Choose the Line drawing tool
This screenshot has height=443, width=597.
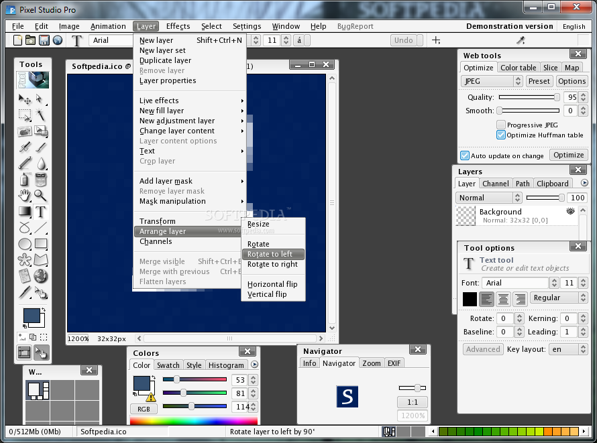click(x=41, y=228)
